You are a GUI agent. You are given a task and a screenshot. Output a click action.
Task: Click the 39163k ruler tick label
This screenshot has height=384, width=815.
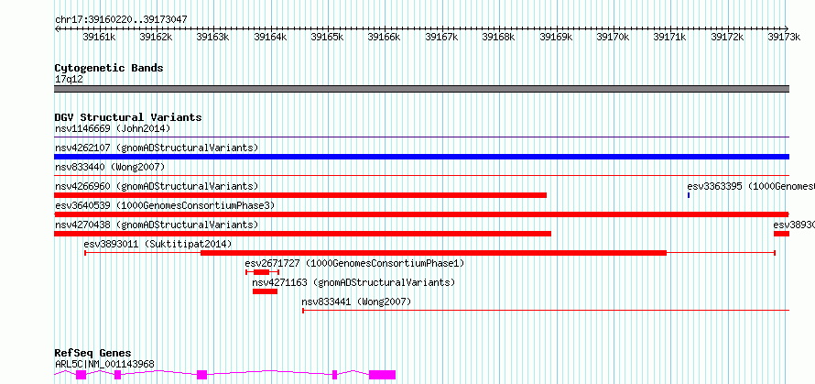[x=212, y=37]
